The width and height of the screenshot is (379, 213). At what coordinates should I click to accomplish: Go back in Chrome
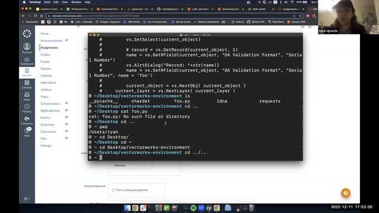coord(23,16)
